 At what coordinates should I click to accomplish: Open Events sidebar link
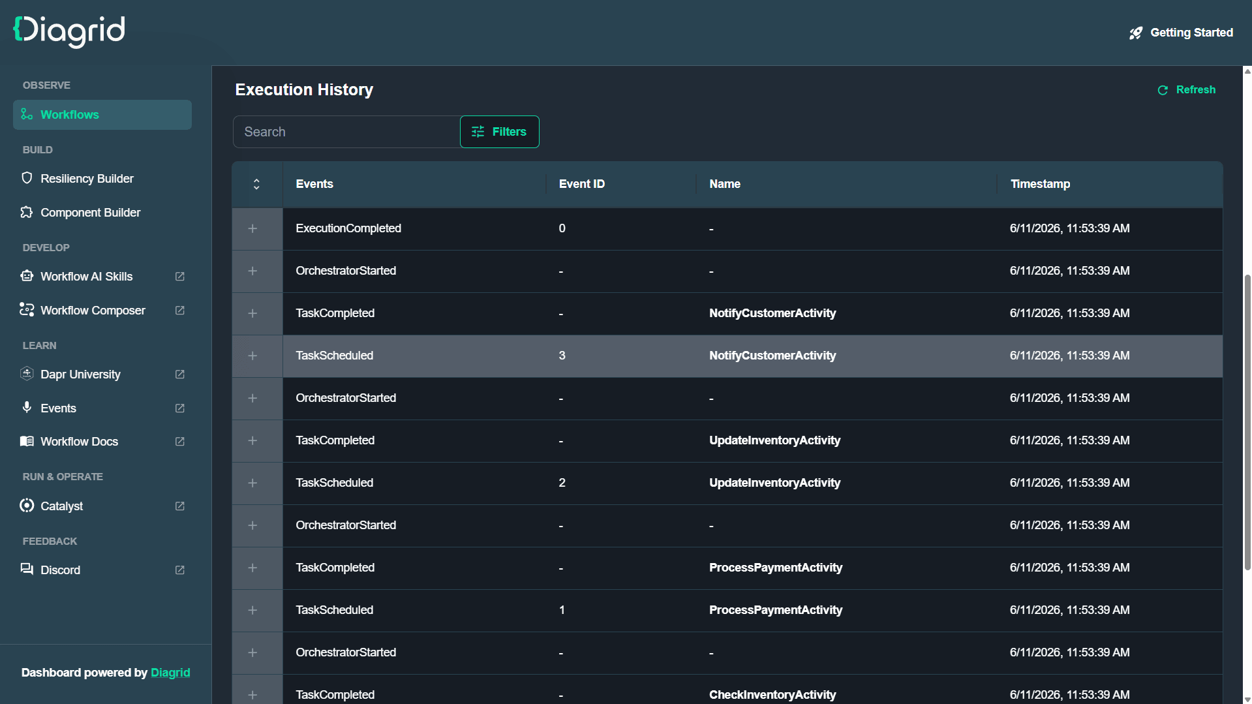pos(102,408)
